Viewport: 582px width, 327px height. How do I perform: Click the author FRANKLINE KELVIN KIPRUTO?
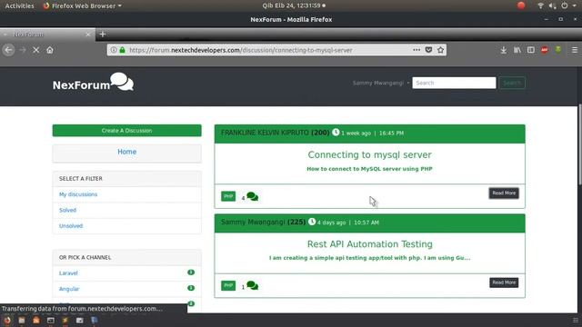point(265,133)
